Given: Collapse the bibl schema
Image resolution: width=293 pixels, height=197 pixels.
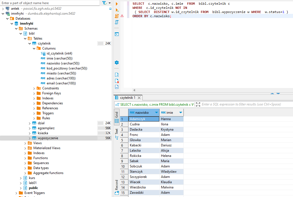Looking at the screenshot, I should [21, 33].
